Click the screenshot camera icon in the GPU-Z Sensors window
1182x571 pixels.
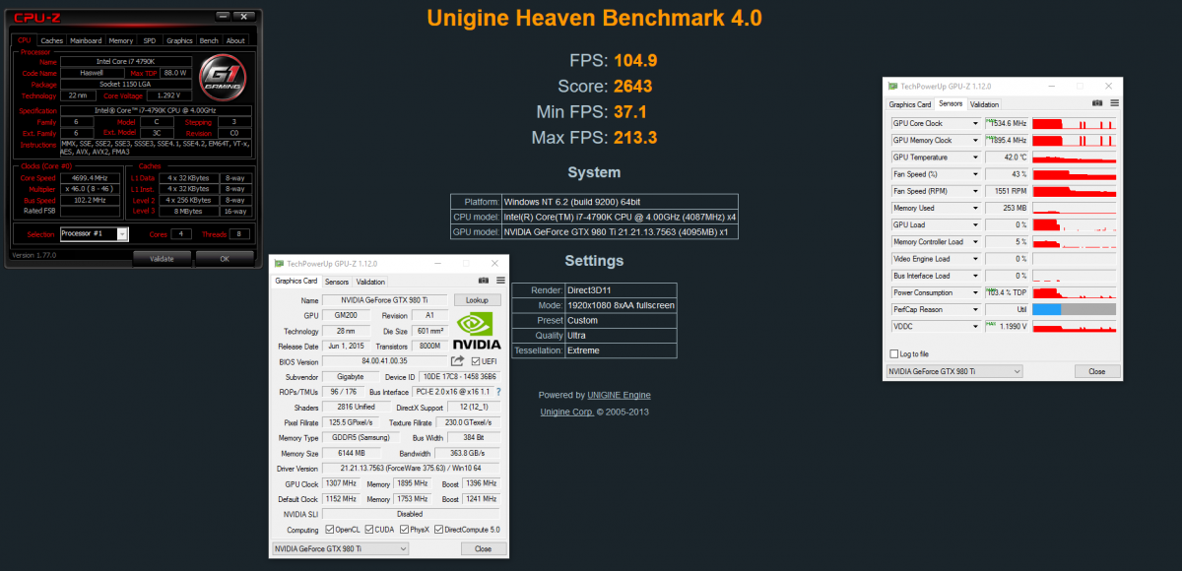point(1097,103)
